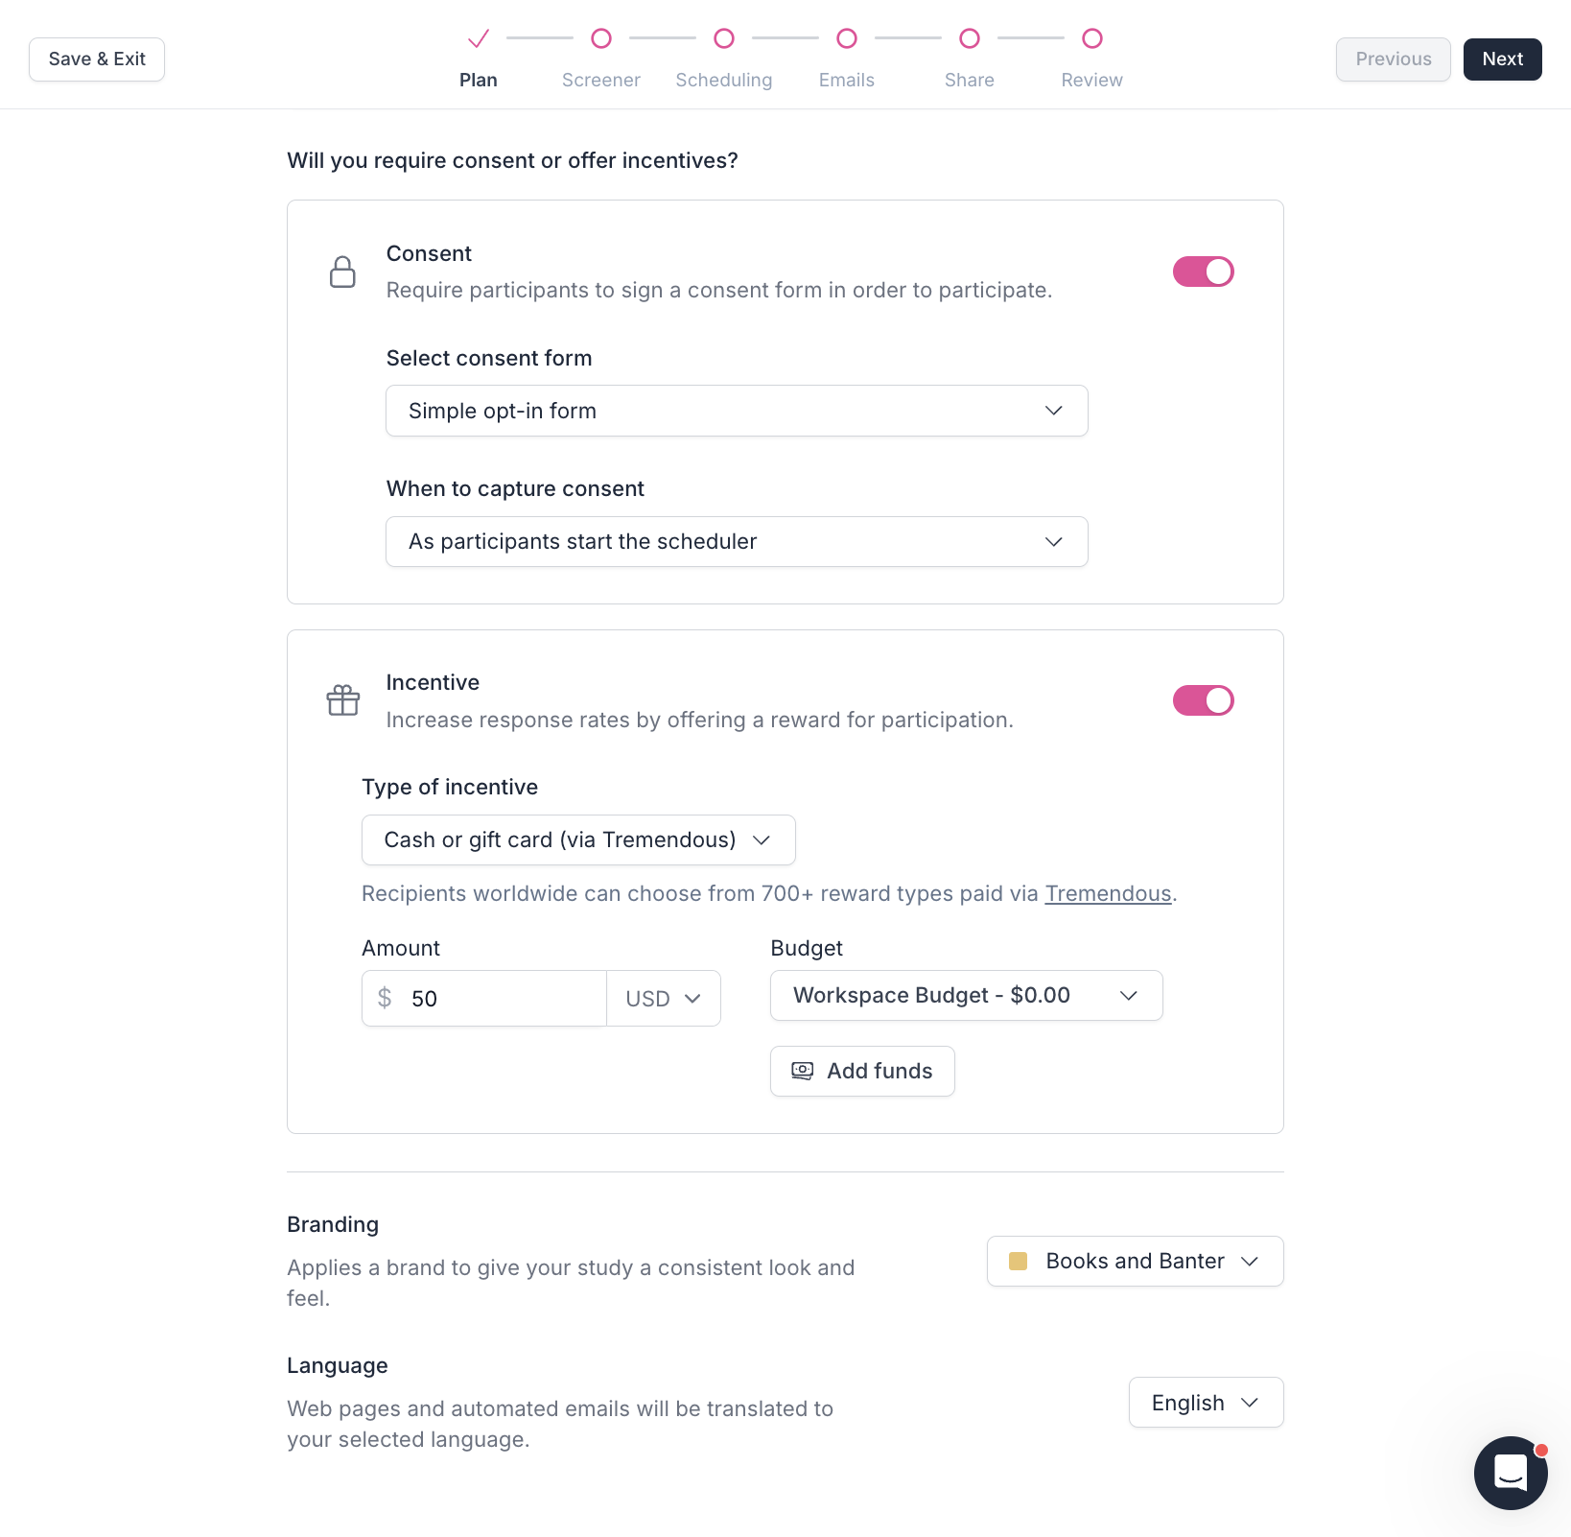Change the USD currency selector
The image size is (1571, 1537).
(664, 999)
